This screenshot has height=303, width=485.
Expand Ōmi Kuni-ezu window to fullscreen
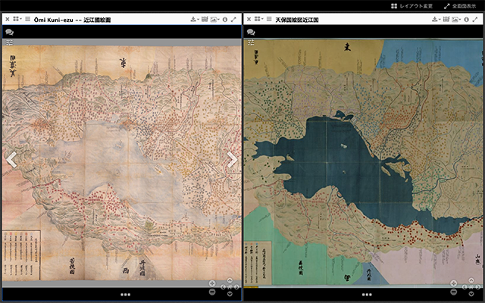pos(233,19)
